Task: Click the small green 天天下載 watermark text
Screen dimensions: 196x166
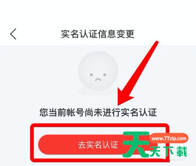Action: tap(169, 152)
